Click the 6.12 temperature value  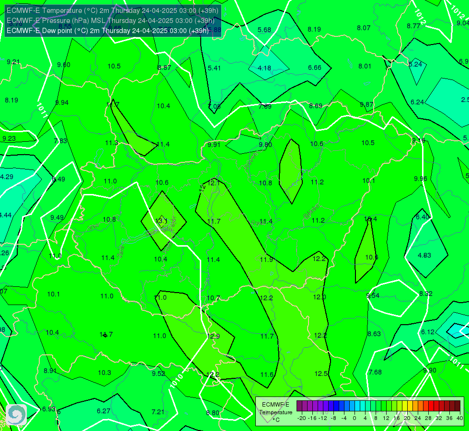(x=428, y=332)
